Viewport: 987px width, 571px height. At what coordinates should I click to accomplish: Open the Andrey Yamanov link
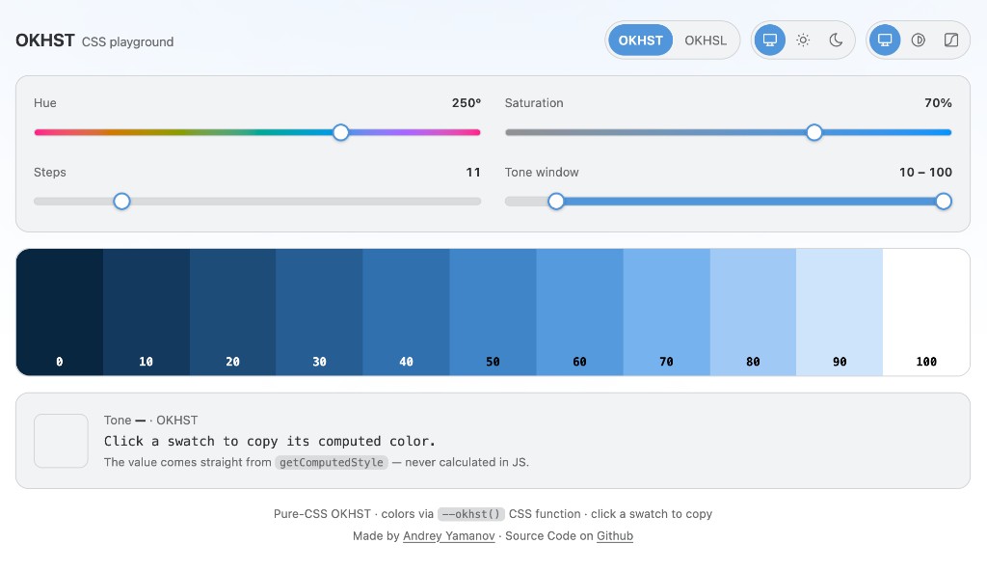(449, 536)
